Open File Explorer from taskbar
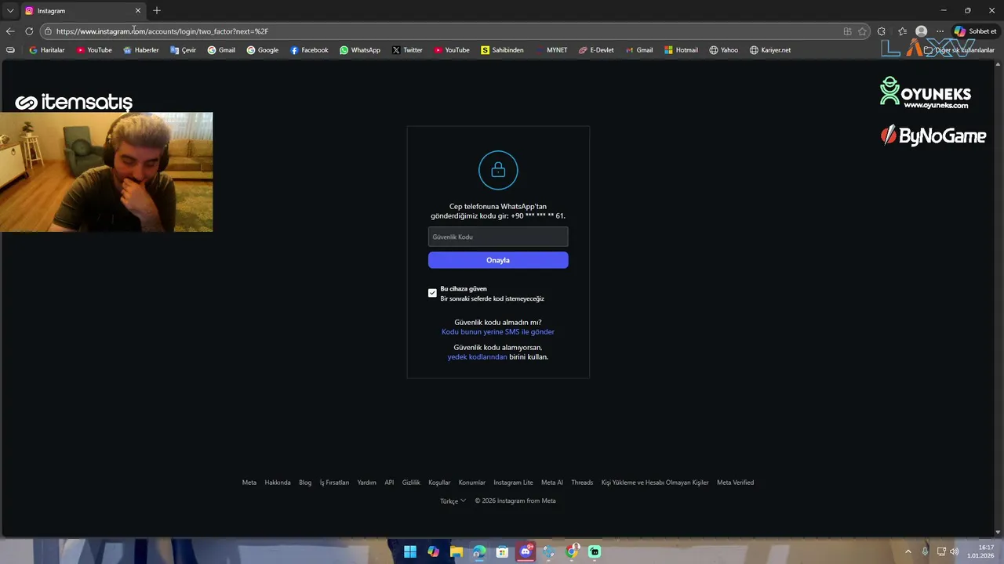 click(x=456, y=551)
